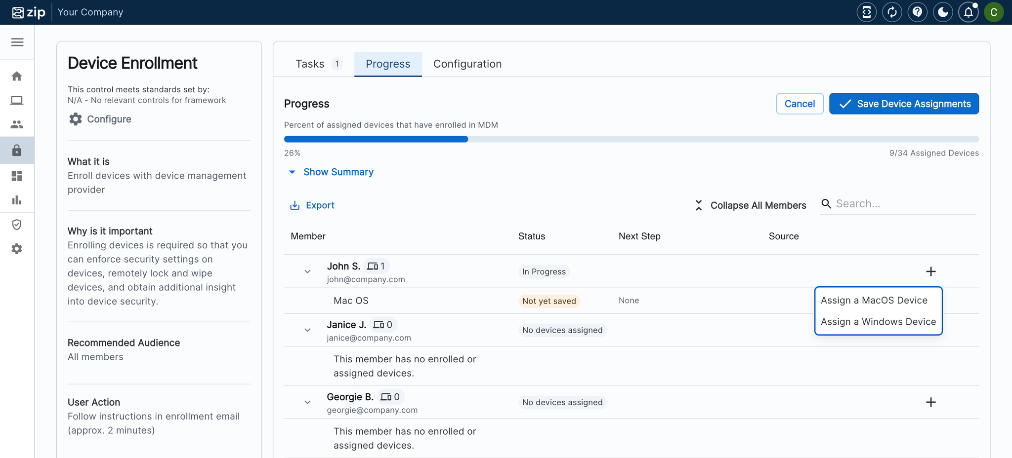This screenshot has height=458, width=1012.
Task: Click the notifications bell icon
Action: [x=968, y=12]
